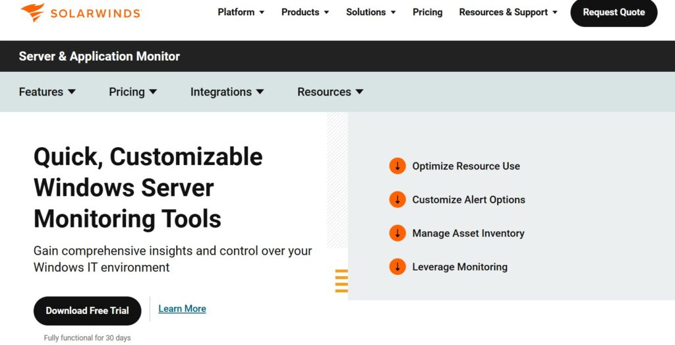The image size is (675, 345).
Task: Jump to Manage Asset Inventory section
Action: pyautogui.click(x=469, y=233)
